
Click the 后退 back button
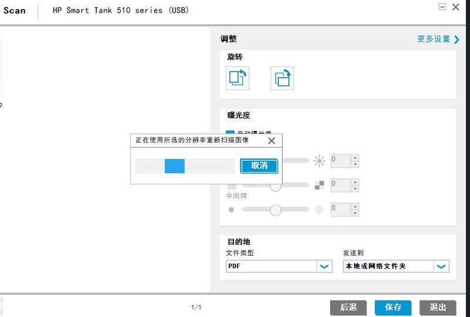click(348, 307)
